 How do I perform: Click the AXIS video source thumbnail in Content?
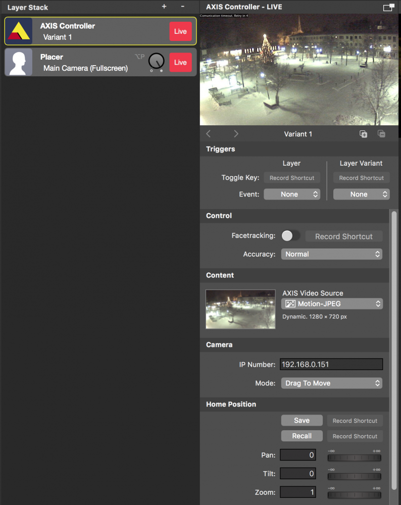pyautogui.click(x=240, y=309)
